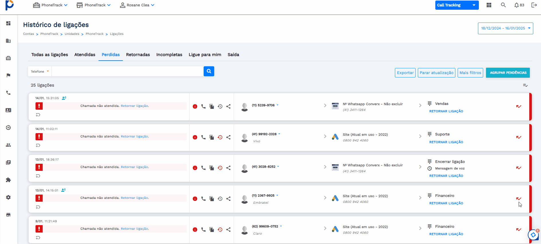
Task: Click history icon for call 13/01 14:15:01
Action: (x=220, y=199)
